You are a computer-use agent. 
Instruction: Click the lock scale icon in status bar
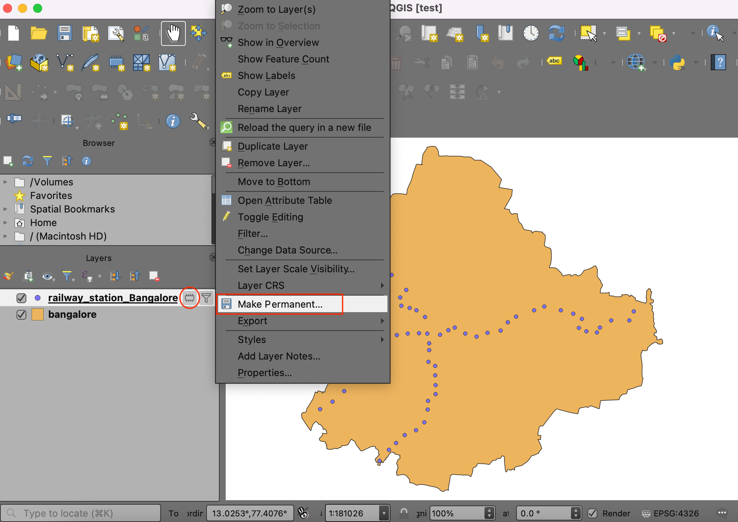pos(404,513)
